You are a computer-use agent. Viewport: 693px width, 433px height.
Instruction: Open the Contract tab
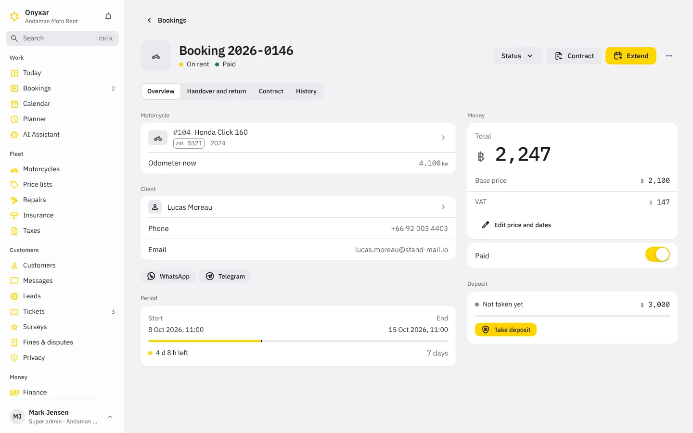(271, 91)
